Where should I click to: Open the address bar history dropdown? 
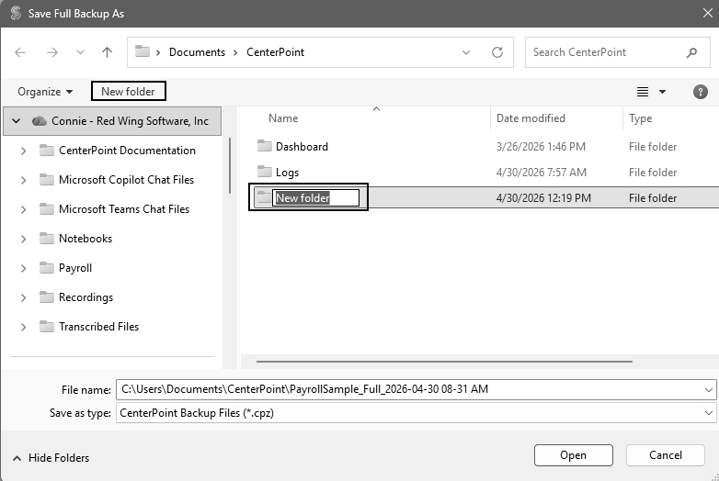(x=466, y=52)
